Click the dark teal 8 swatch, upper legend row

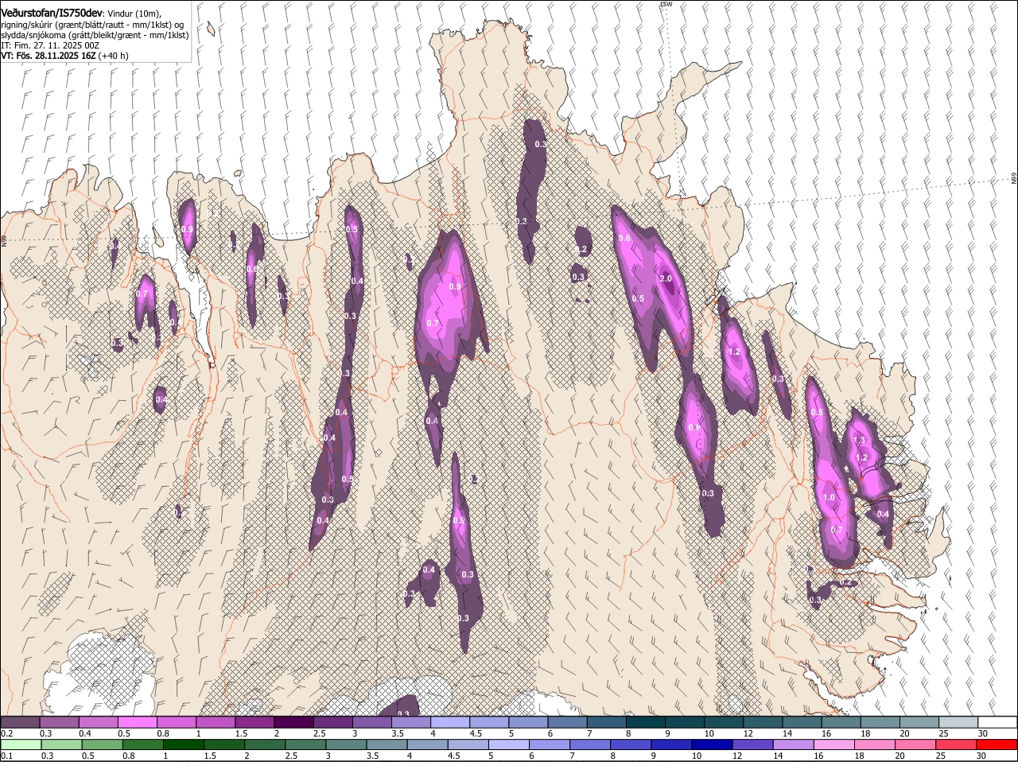[645, 722]
